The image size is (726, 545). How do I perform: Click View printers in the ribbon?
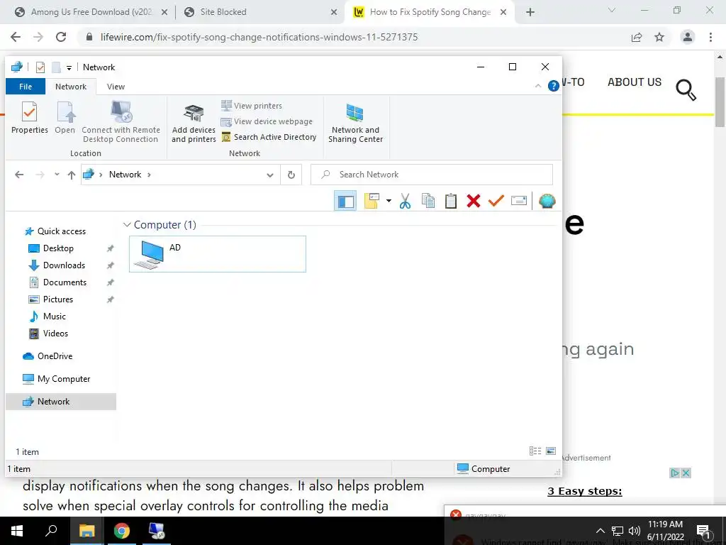click(252, 106)
